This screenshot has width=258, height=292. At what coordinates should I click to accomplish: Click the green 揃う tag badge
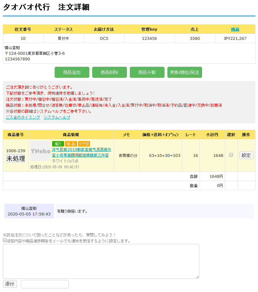pos(58,144)
